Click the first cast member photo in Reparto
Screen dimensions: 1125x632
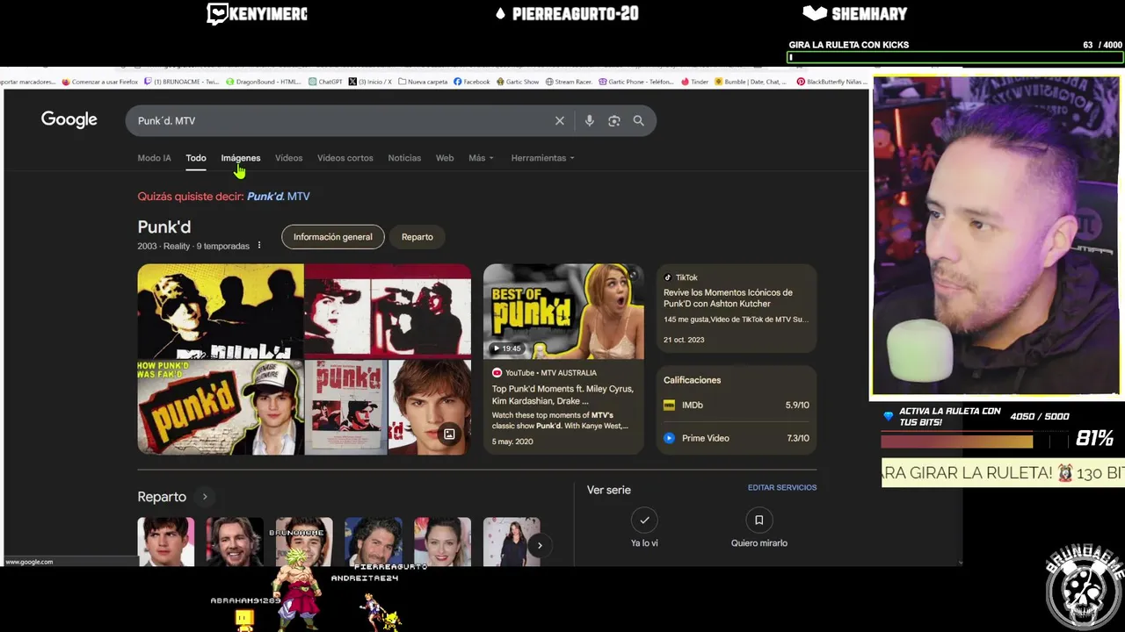point(165,542)
